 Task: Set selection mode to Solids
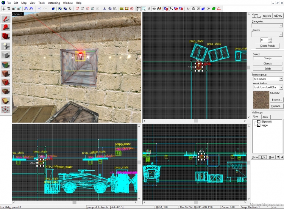coord(267,69)
